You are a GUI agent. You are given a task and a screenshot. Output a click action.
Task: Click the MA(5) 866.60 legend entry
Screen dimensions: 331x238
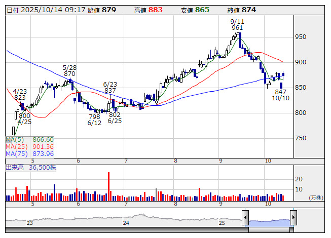pos(29,140)
